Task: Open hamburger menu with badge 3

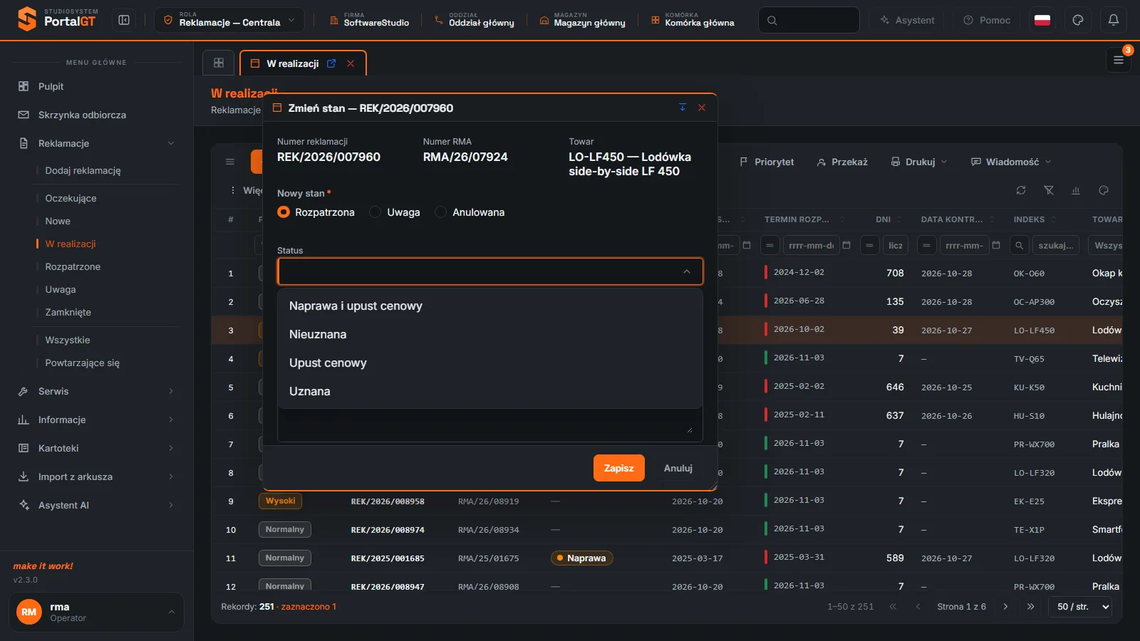Action: pos(1119,60)
